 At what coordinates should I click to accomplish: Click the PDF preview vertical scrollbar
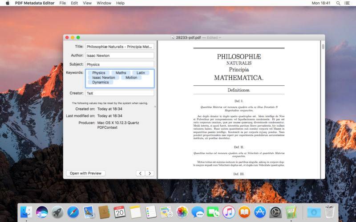[x=323, y=47]
